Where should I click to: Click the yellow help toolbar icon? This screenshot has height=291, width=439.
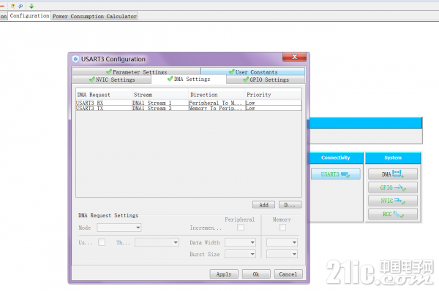pos(13,6)
